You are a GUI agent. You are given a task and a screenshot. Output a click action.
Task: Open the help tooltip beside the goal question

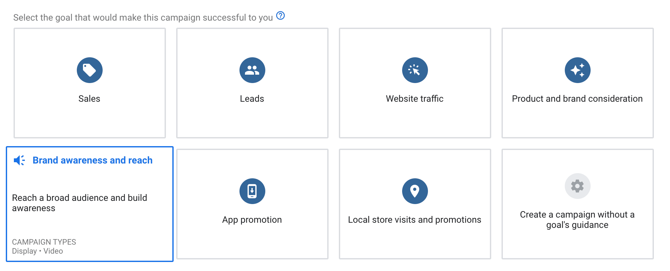(x=280, y=15)
